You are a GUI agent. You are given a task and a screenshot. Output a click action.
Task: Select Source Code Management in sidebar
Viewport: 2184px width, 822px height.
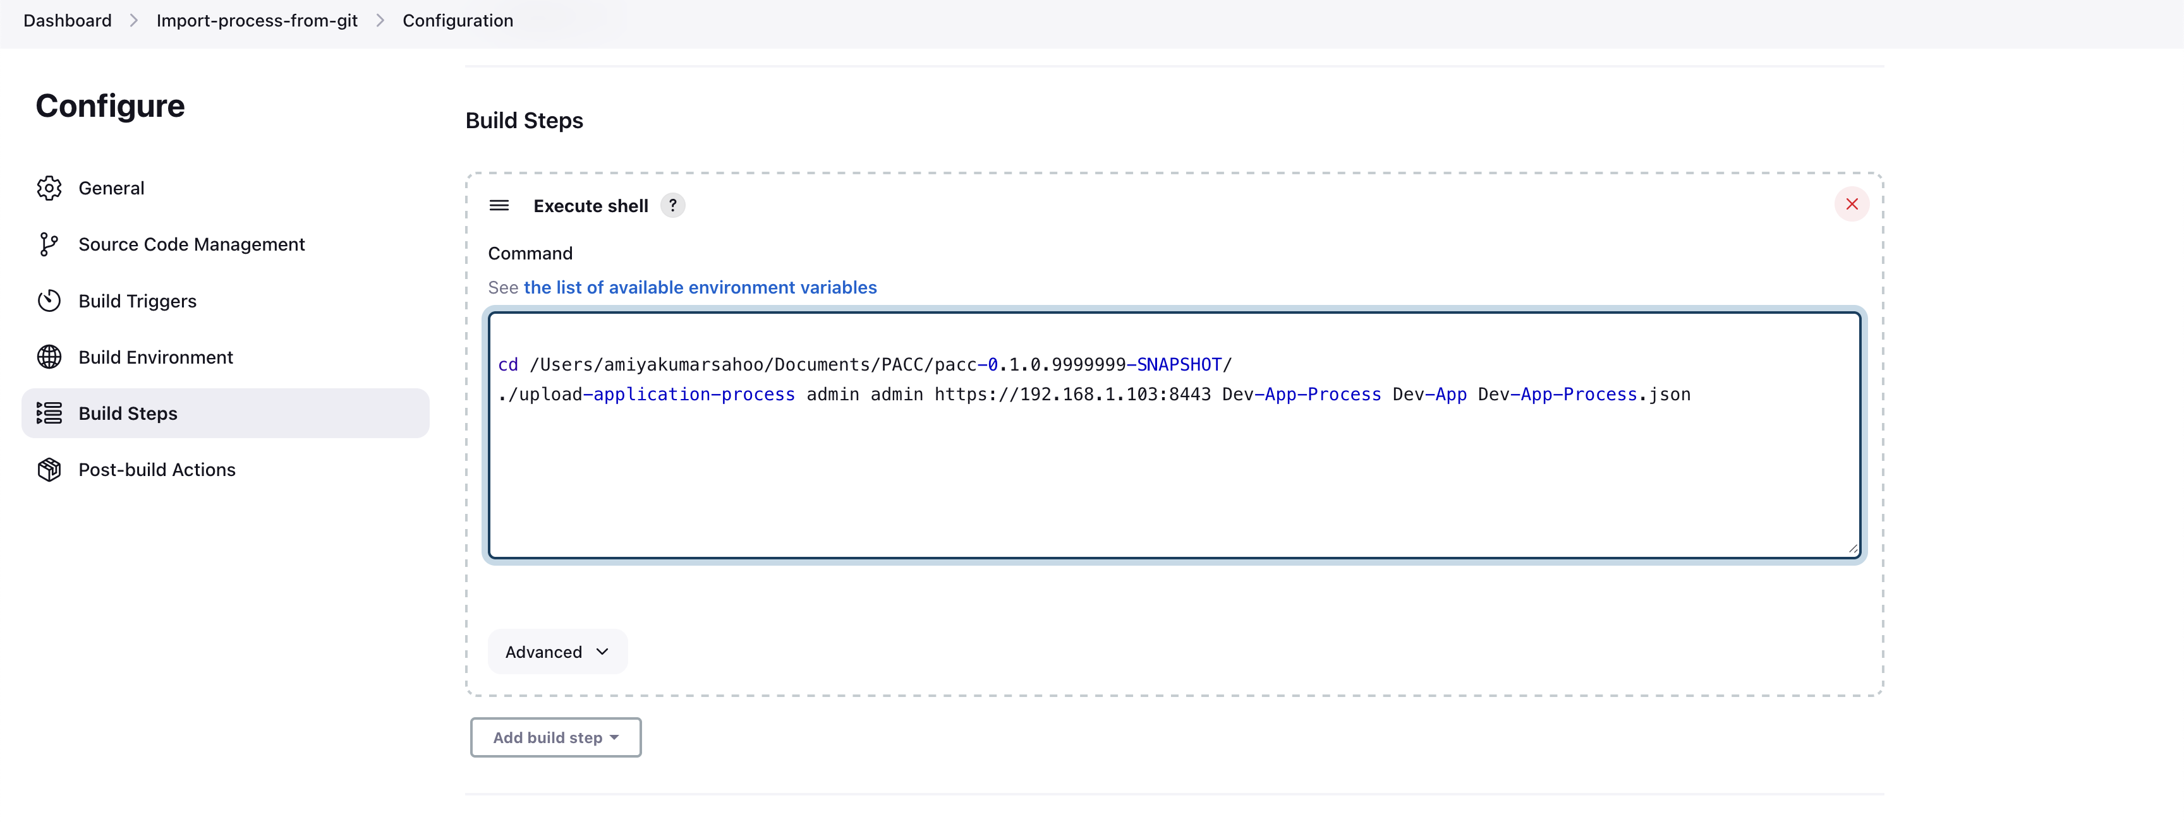tap(191, 244)
